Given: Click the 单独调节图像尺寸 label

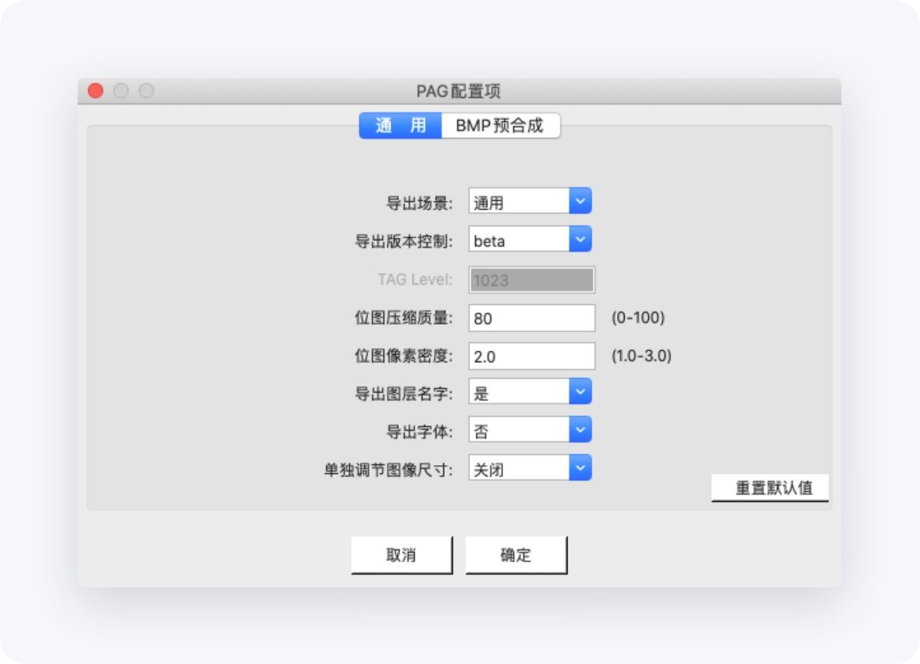Looking at the screenshot, I should [x=389, y=469].
